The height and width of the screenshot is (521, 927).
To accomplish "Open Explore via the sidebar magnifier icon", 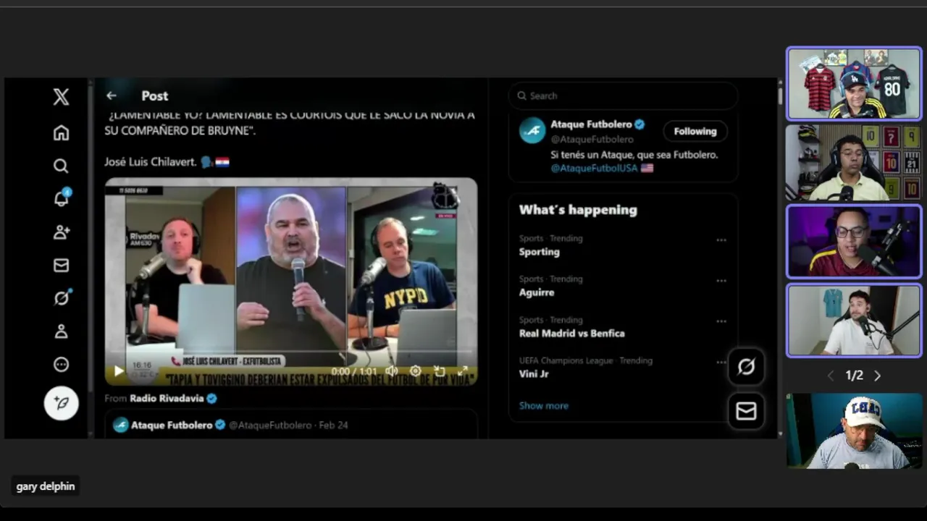I will click(61, 166).
